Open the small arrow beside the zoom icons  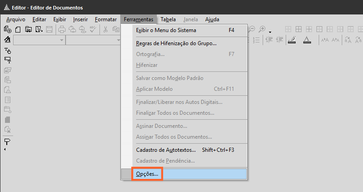click(x=270, y=32)
